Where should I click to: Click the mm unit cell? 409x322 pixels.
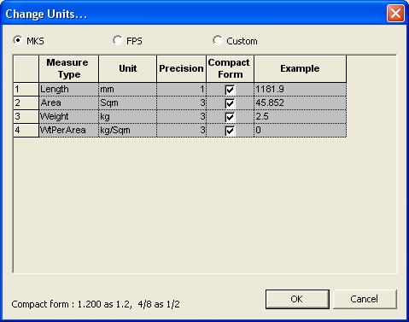(128, 90)
